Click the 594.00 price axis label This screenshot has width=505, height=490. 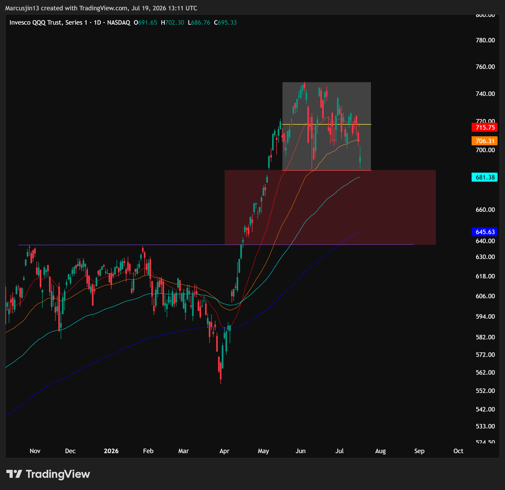pyautogui.click(x=485, y=317)
